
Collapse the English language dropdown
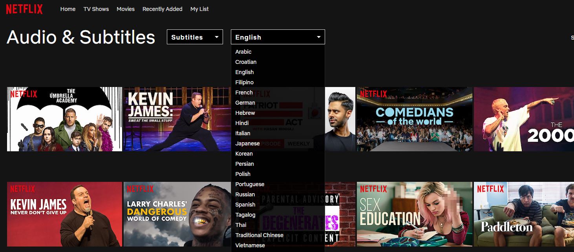(x=278, y=37)
